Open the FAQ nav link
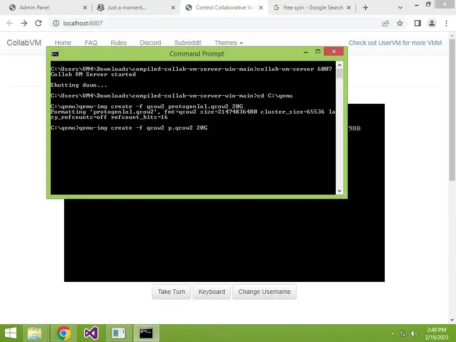This screenshot has width=456, height=342. 91,43
